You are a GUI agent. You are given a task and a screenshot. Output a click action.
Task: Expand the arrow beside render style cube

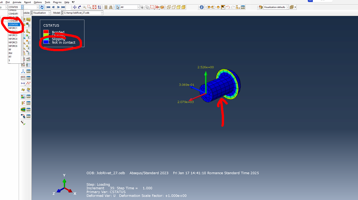[x=295, y=7]
